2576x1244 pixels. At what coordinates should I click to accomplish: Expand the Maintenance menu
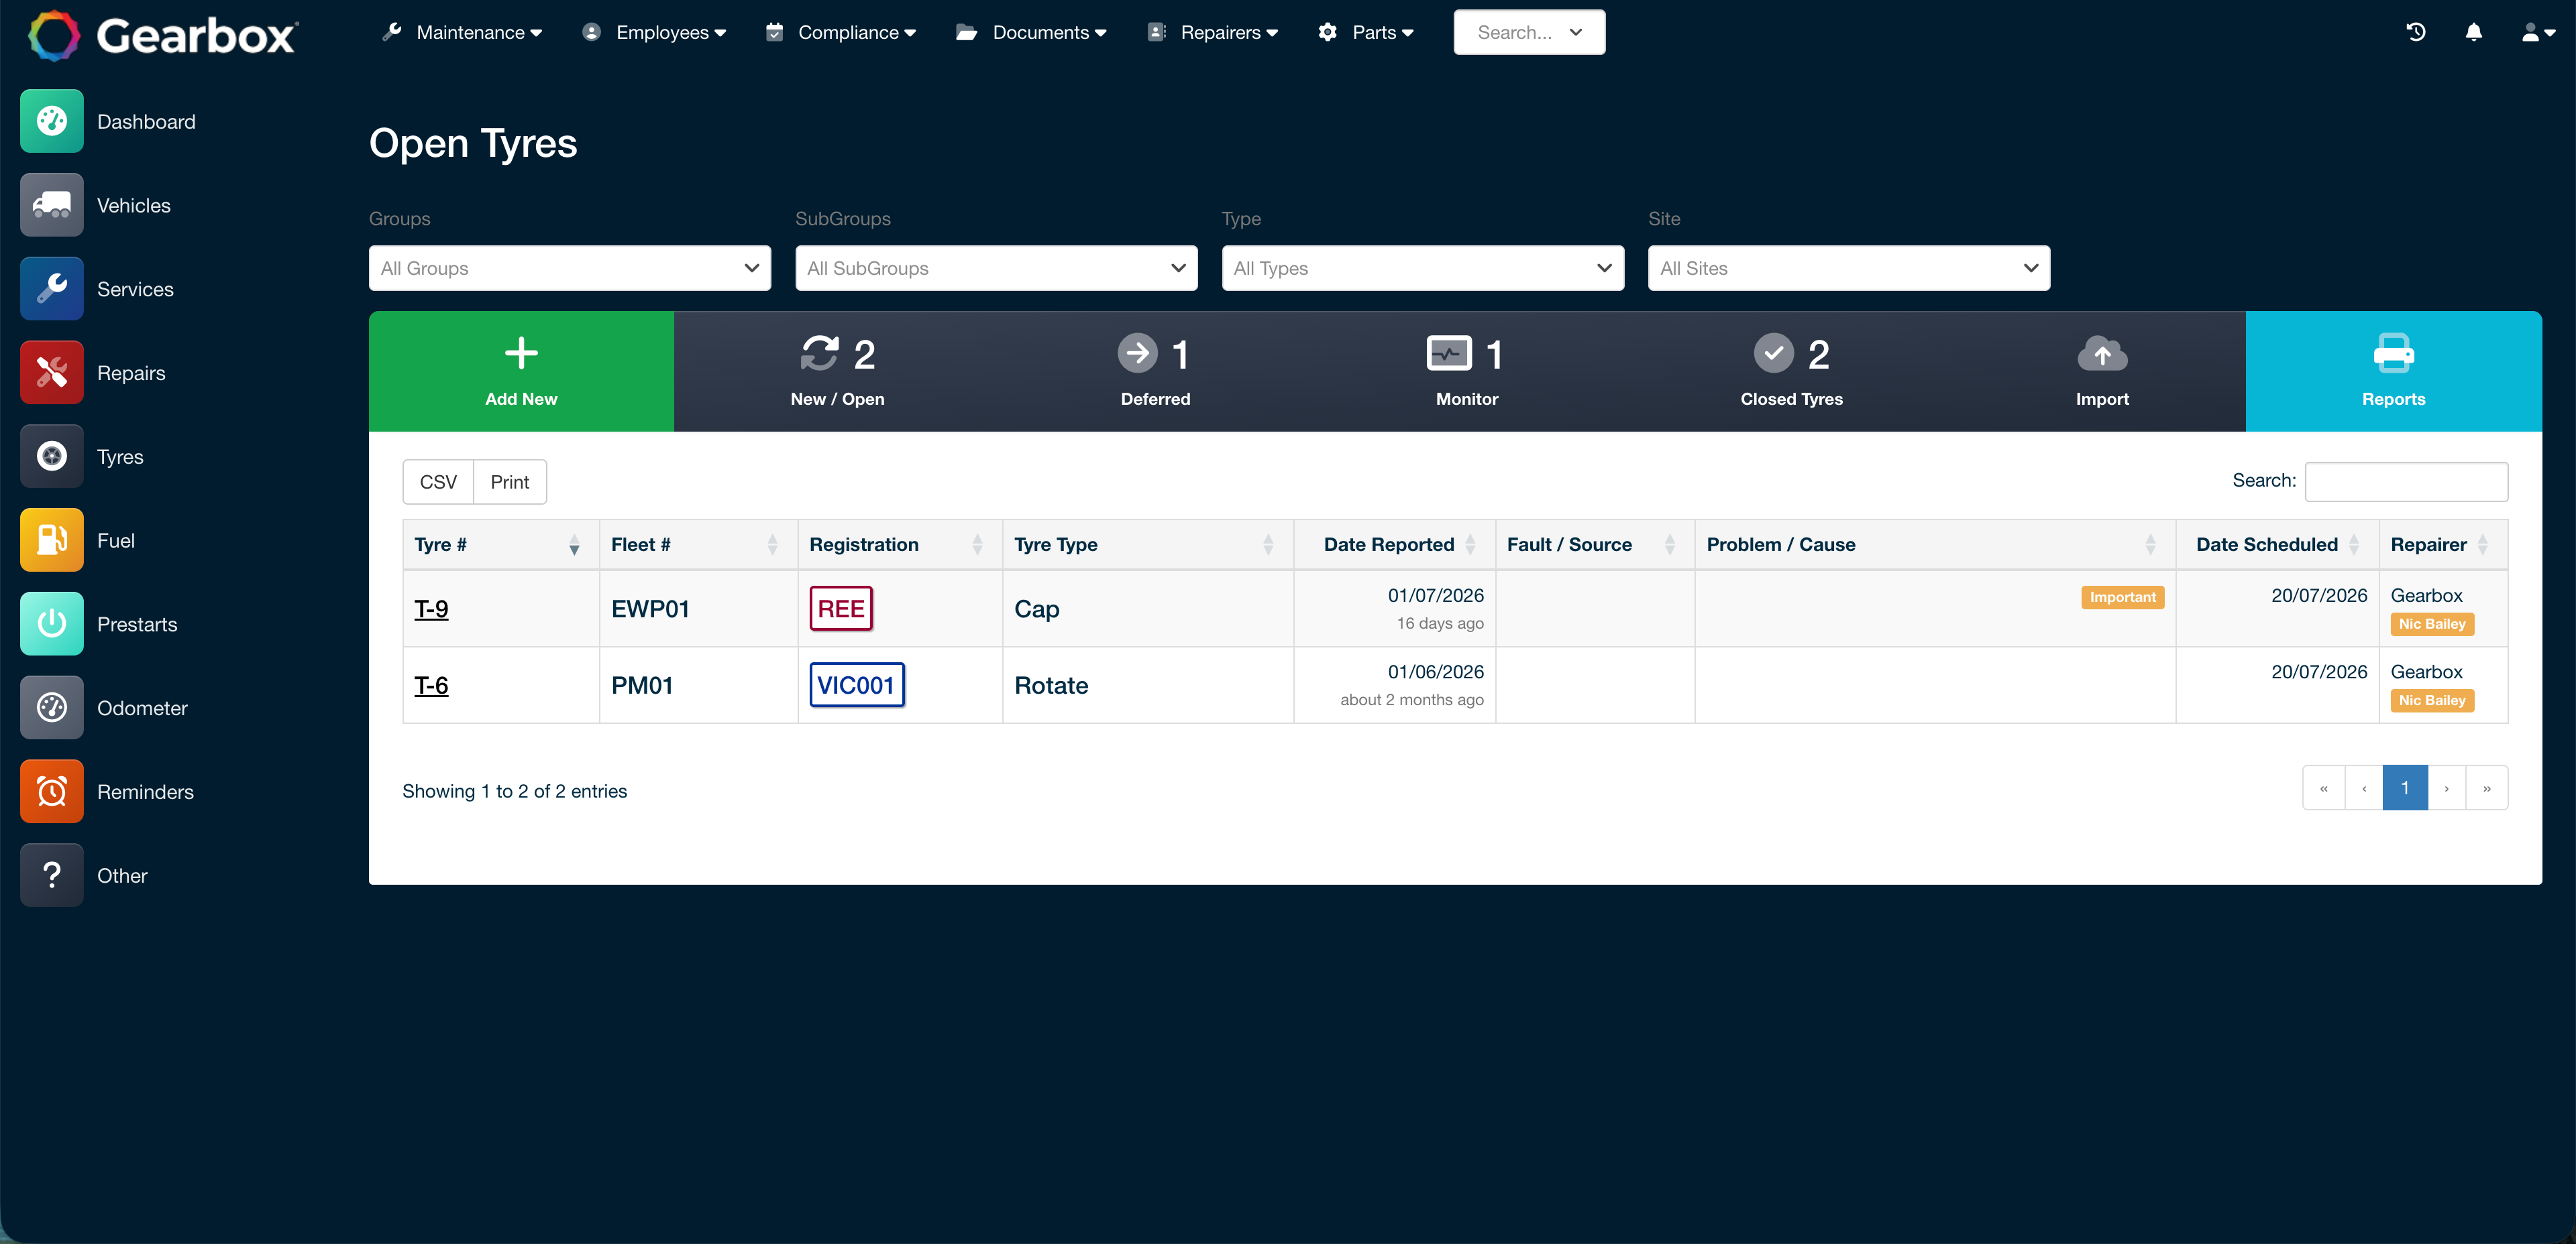(x=462, y=32)
